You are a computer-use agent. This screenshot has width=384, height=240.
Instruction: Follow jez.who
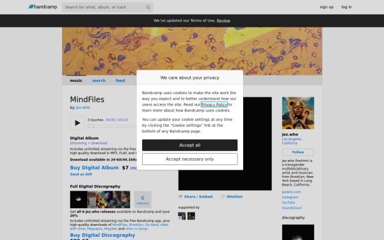tap(298, 152)
